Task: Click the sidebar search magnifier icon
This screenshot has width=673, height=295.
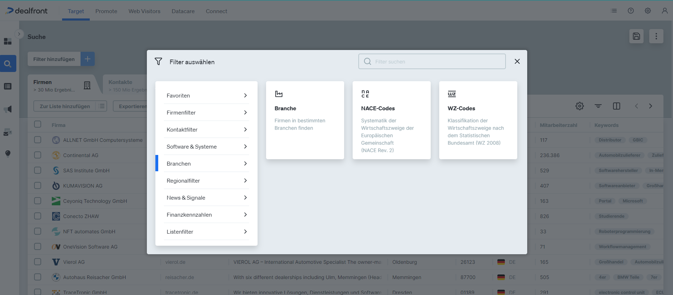Action: pos(8,64)
